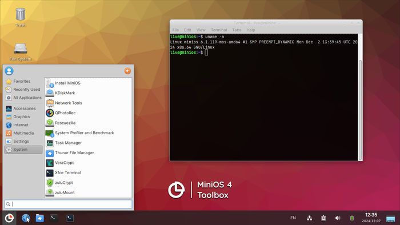
Task: Click the orange log out button
Action: pyautogui.click(x=127, y=71)
